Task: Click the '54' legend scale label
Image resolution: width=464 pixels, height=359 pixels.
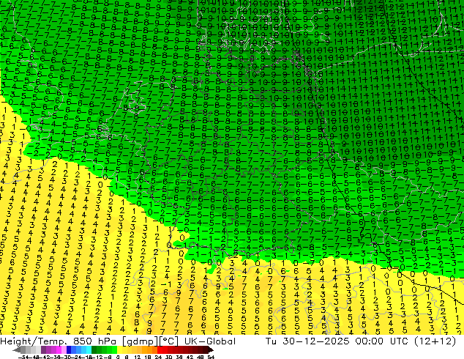Action: pos(211,357)
